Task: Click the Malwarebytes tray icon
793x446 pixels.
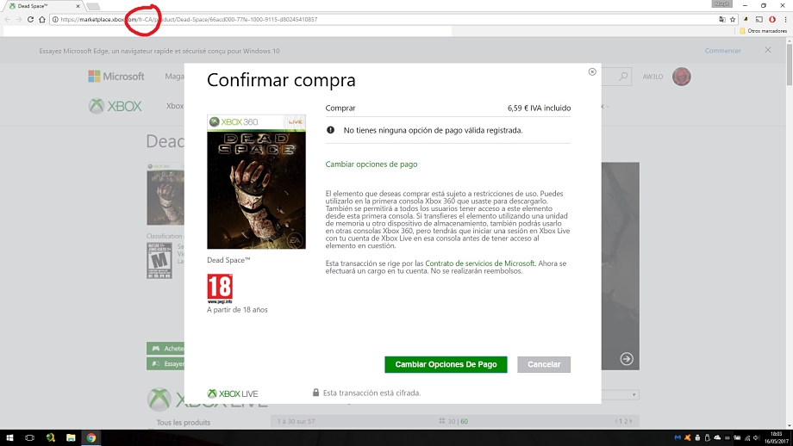Action: pyautogui.click(x=677, y=437)
